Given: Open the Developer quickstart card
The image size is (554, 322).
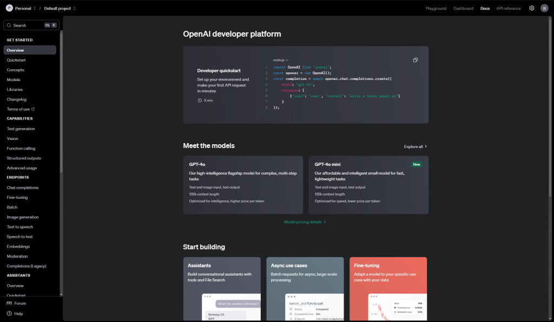Looking at the screenshot, I should (306, 85).
